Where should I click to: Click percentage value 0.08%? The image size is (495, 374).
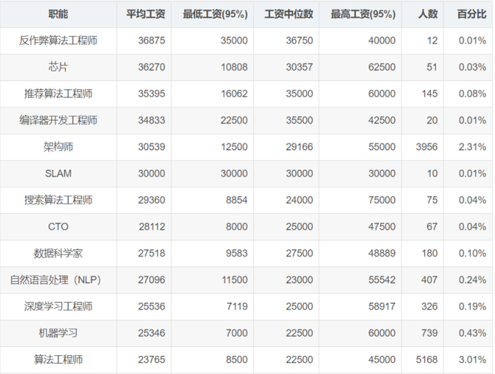point(473,93)
